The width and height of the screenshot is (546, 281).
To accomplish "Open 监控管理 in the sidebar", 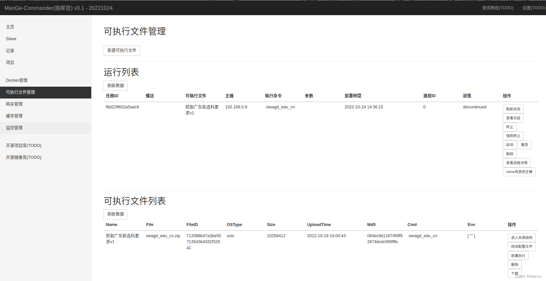I will tap(45, 128).
